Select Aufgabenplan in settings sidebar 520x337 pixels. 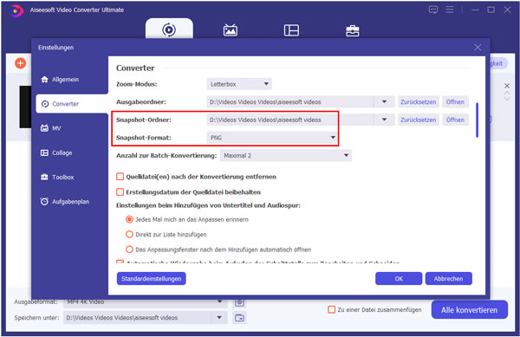point(65,202)
